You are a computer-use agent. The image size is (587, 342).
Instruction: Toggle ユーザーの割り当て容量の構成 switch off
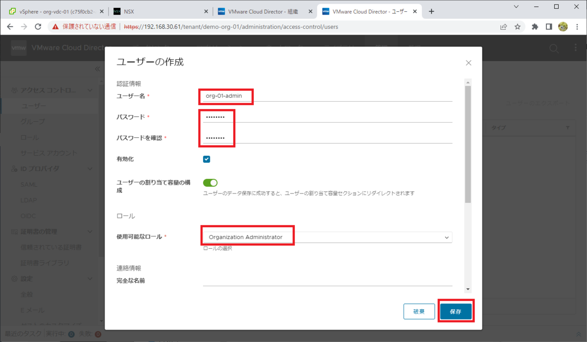210,183
